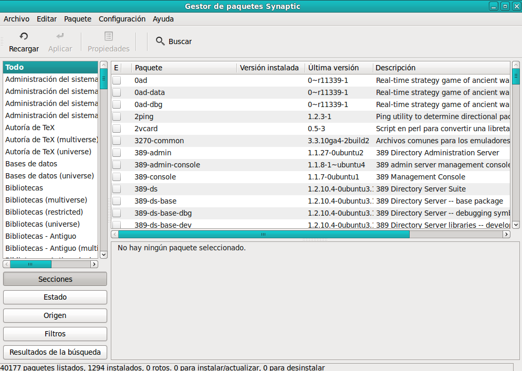Click right arrow of sections horizontal scrollbar
Viewport: 522px width, 371px height.
click(x=94, y=264)
